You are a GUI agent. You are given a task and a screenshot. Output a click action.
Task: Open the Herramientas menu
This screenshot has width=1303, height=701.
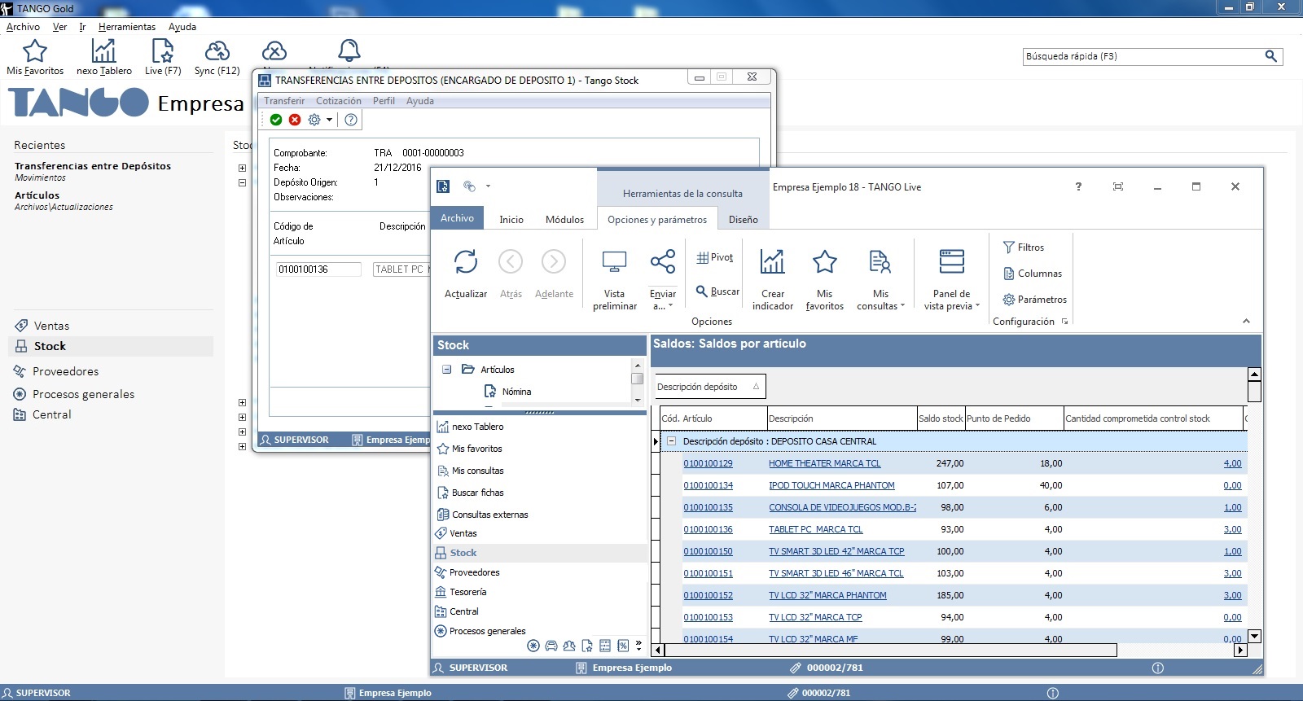[x=126, y=27]
